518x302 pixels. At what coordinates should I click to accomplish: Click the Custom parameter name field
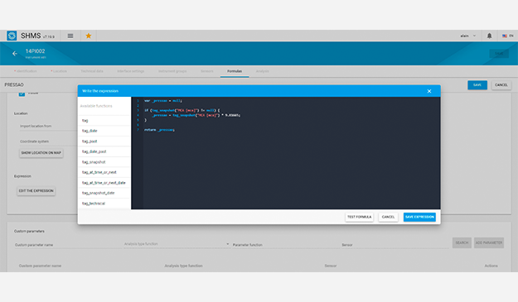tap(68, 245)
